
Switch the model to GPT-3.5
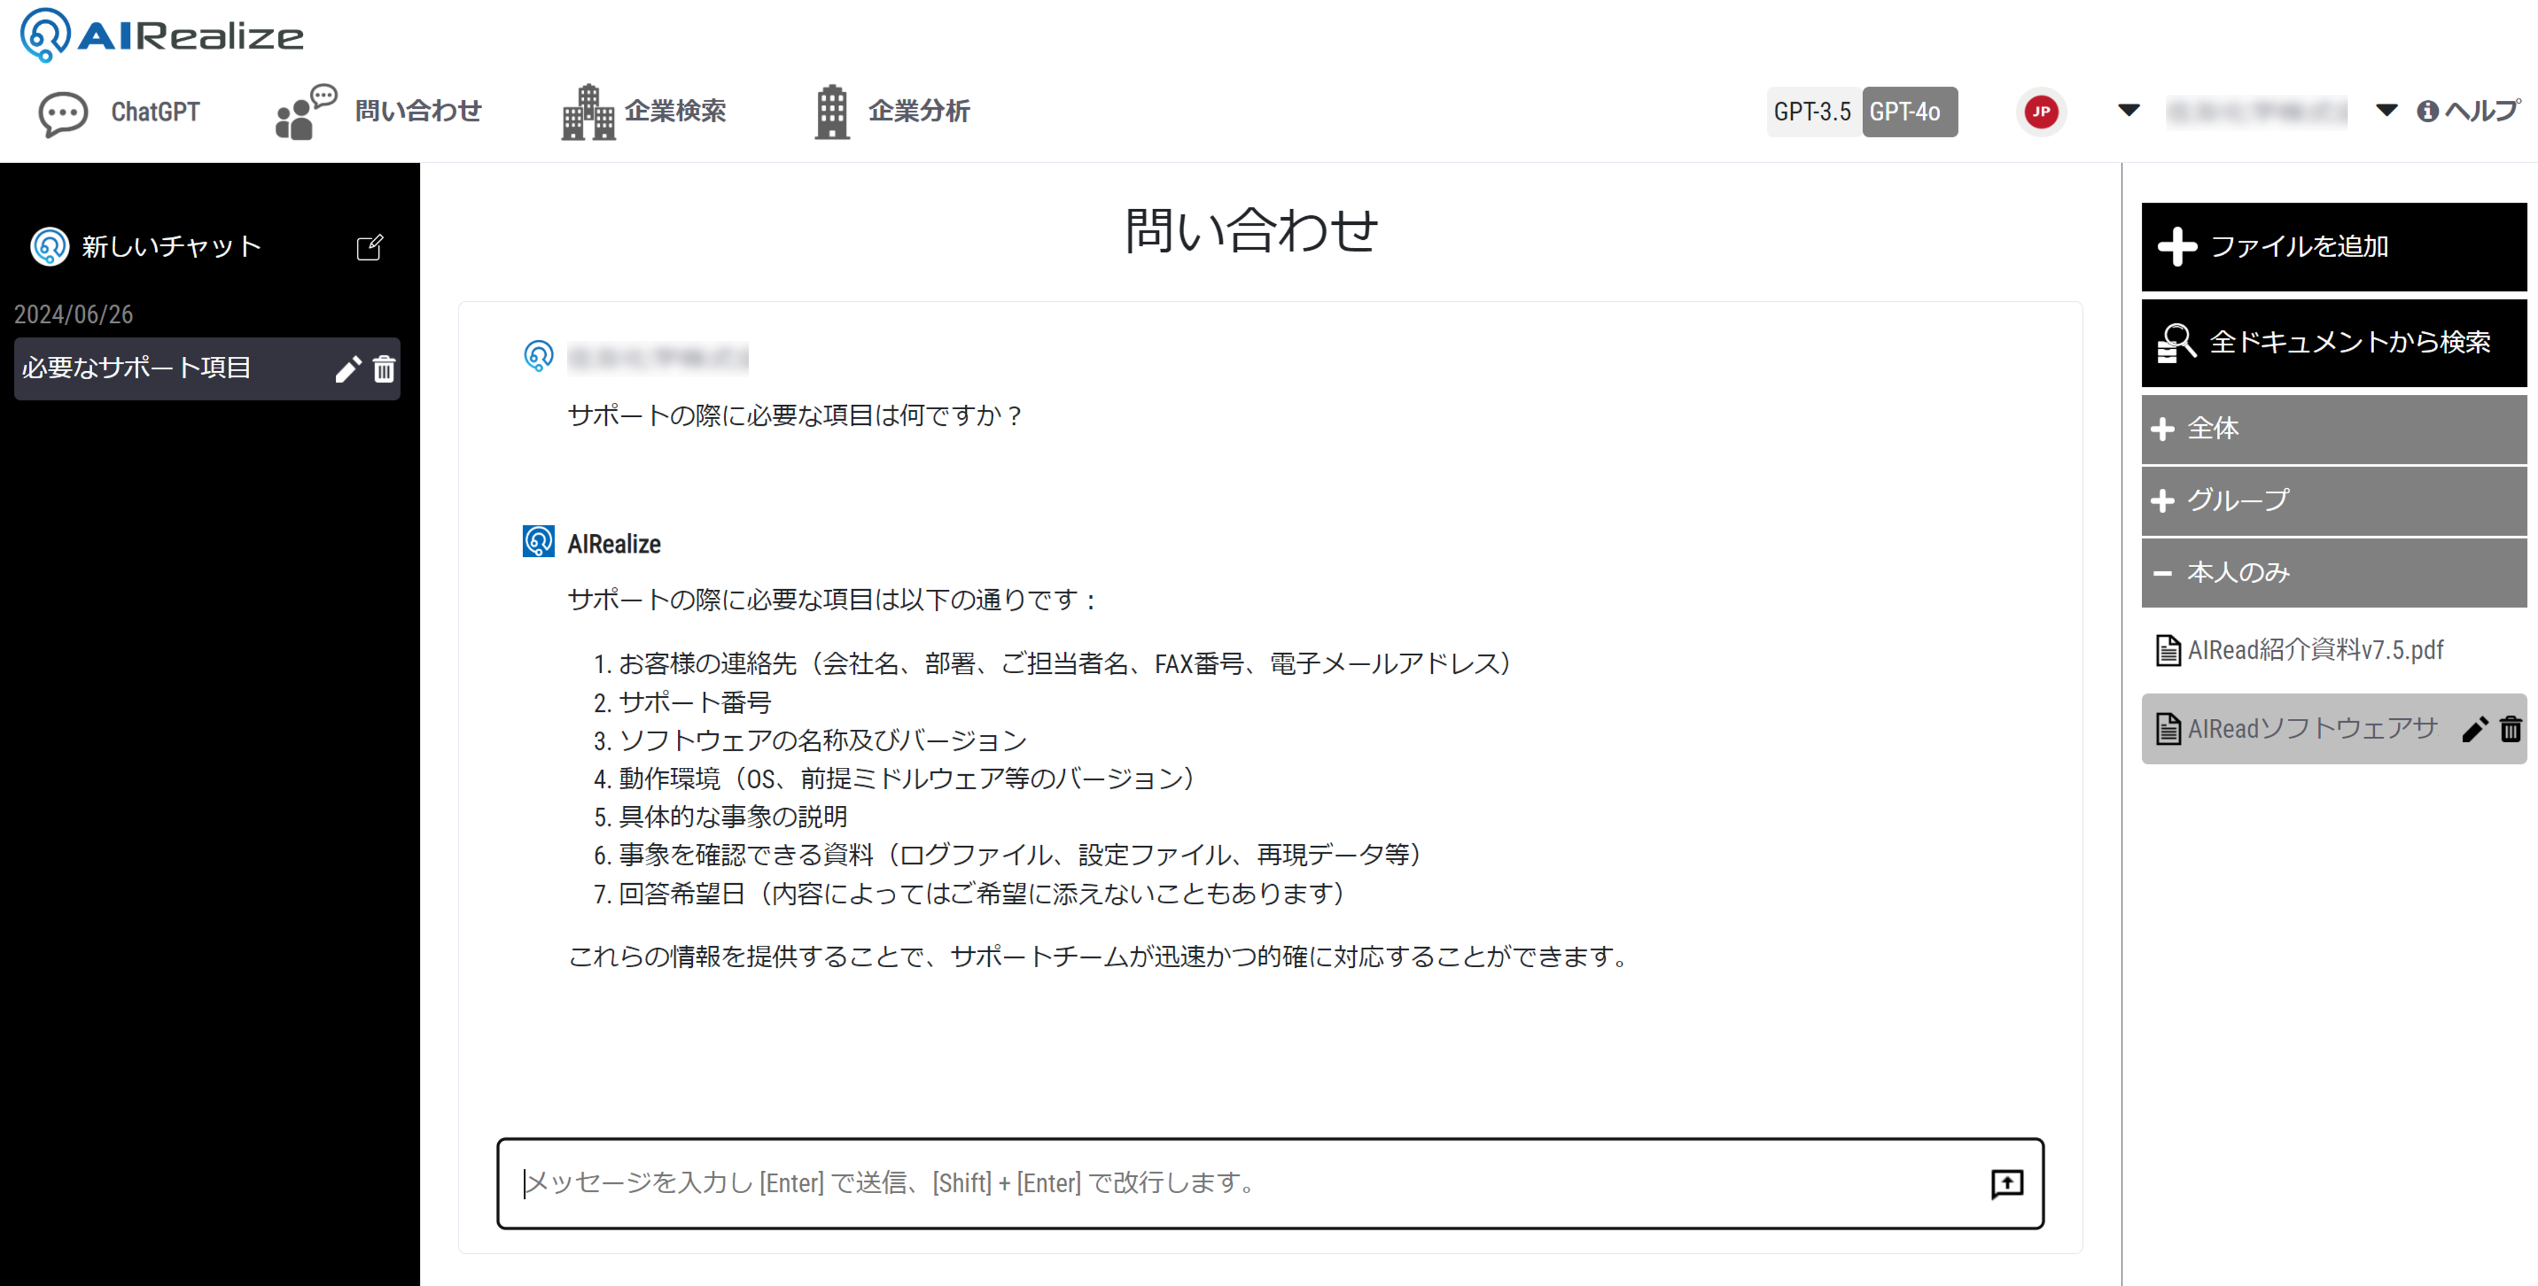tap(1813, 111)
